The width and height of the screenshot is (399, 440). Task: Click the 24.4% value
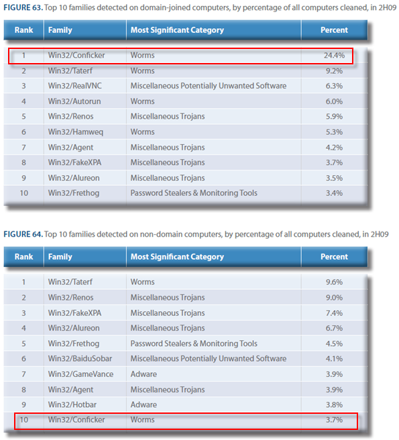pos(334,55)
